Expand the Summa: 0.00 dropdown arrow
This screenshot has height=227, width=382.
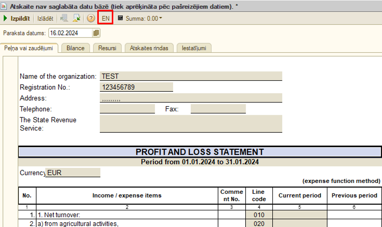pos(160,18)
